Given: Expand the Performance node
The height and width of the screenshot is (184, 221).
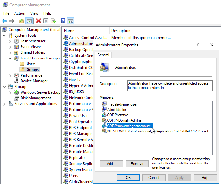Looking at the screenshot, I should 10,76.
